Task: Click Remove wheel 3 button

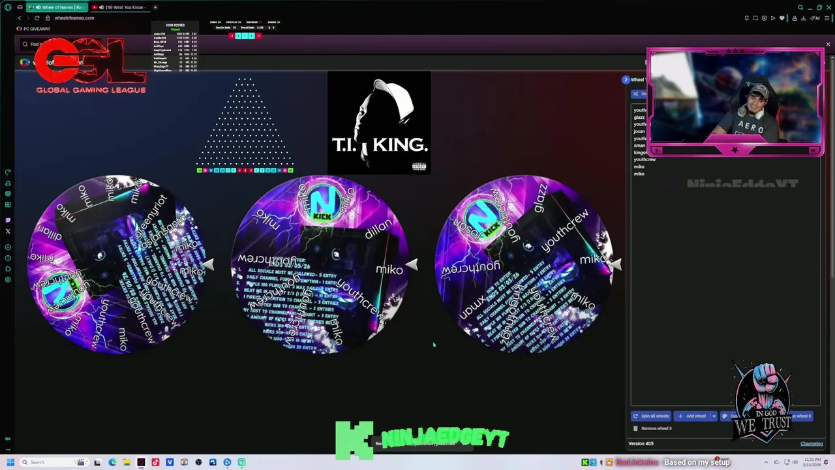Action: [652, 428]
